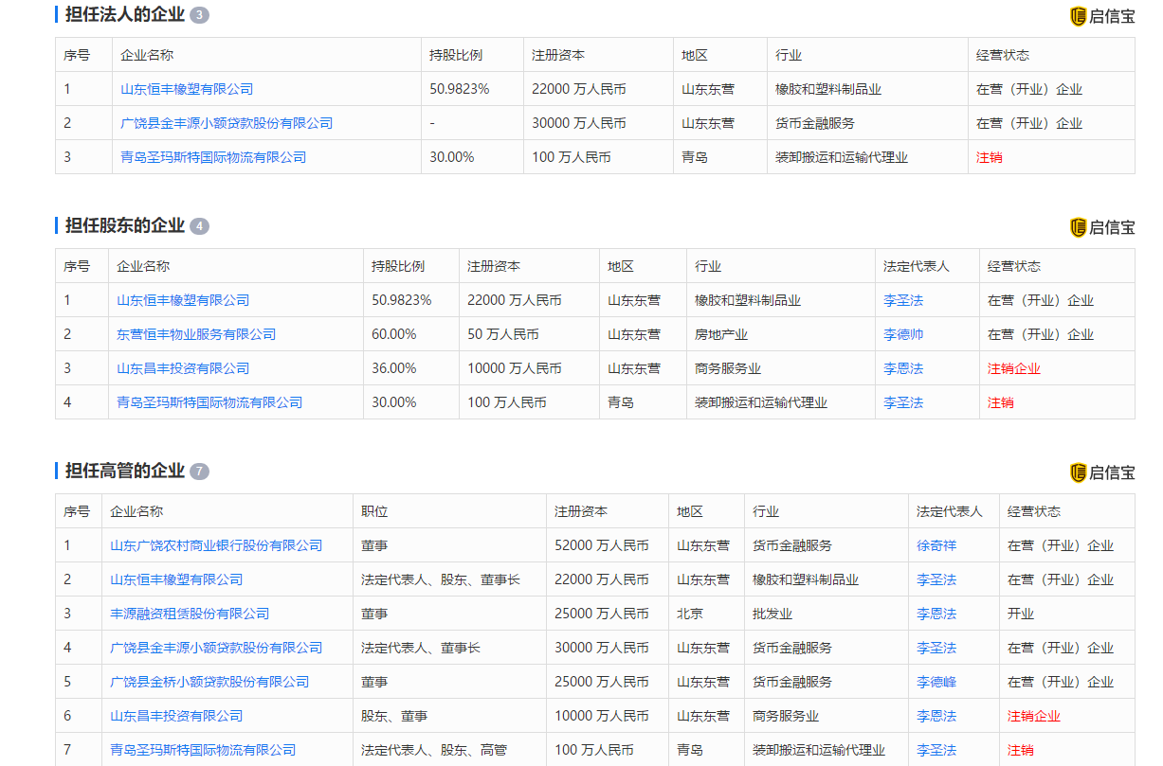Open the 广饶县金桥小额贷款股份有限公司 company link
This screenshot has height=766, width=1163.
click(x=209, y=682)
